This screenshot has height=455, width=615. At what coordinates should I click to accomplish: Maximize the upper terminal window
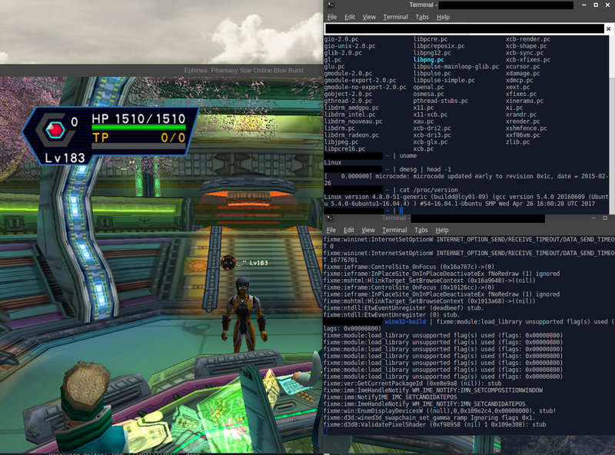tap(596, 5)
